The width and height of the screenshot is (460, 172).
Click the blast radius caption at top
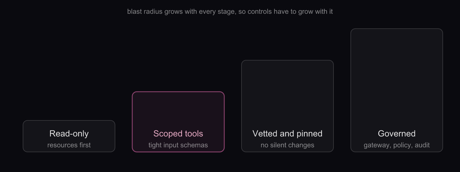coord(230,12)
